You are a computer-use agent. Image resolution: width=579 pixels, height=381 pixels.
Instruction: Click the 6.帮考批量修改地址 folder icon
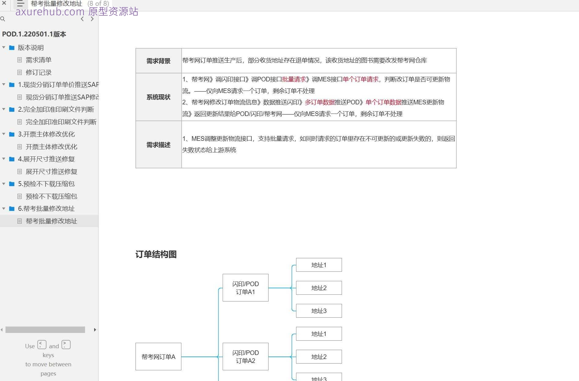pos(12,208)
